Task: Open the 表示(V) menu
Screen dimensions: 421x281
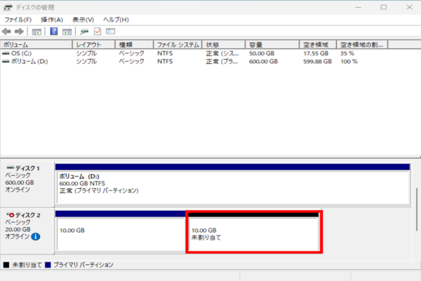Action: coord(83,20)
